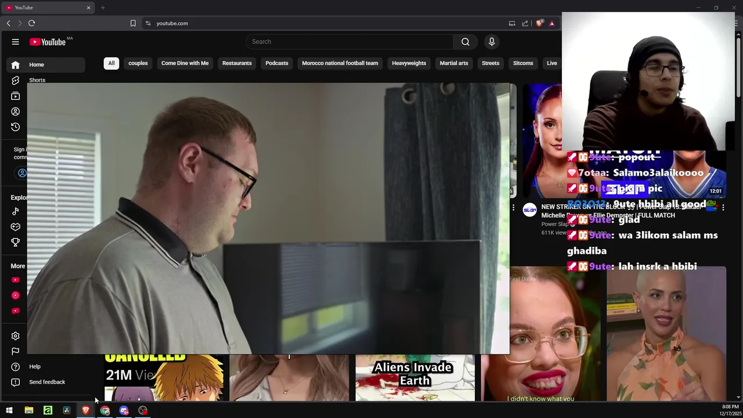Go to Home in the sidebar

(46, 64)
